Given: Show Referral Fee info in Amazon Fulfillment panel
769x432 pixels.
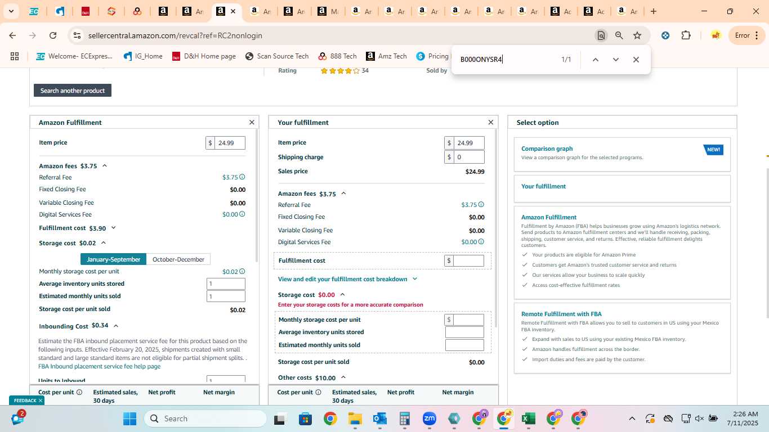Looking at the screenshot, I should click(x=242, y=177).
